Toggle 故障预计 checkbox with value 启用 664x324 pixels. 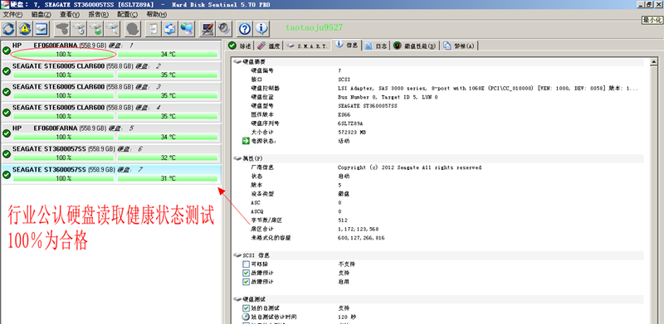tap(246, 282)
